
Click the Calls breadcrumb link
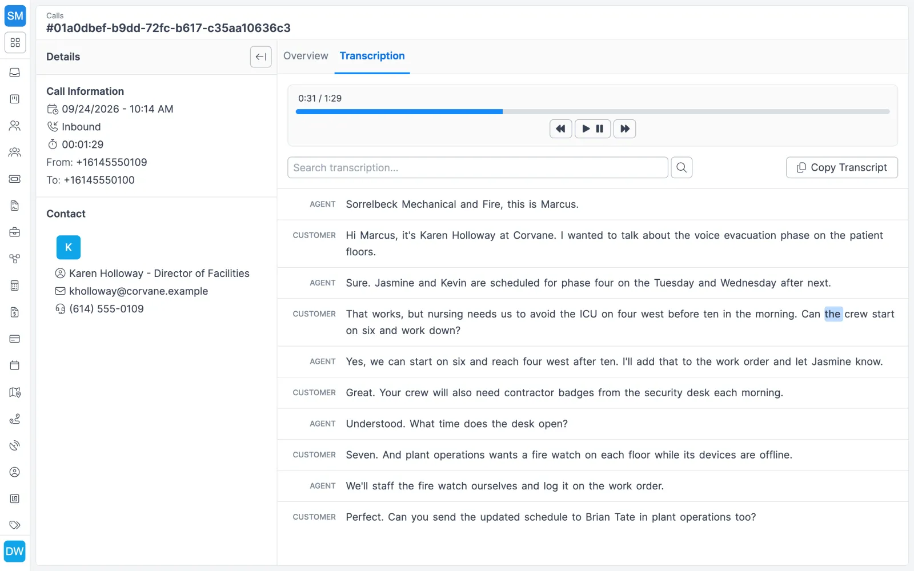tap(55, 15)
